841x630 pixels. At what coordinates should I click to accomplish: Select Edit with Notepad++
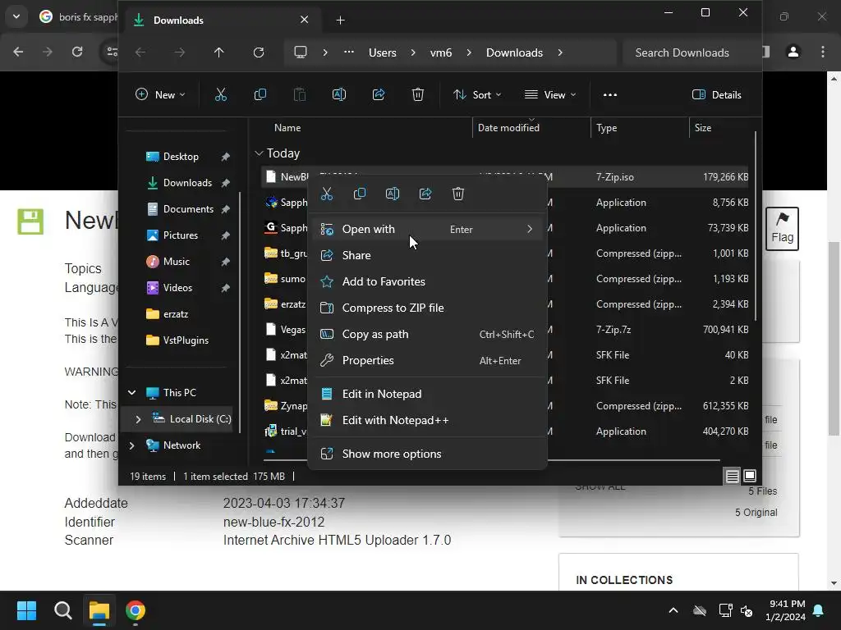click(427, 421)
